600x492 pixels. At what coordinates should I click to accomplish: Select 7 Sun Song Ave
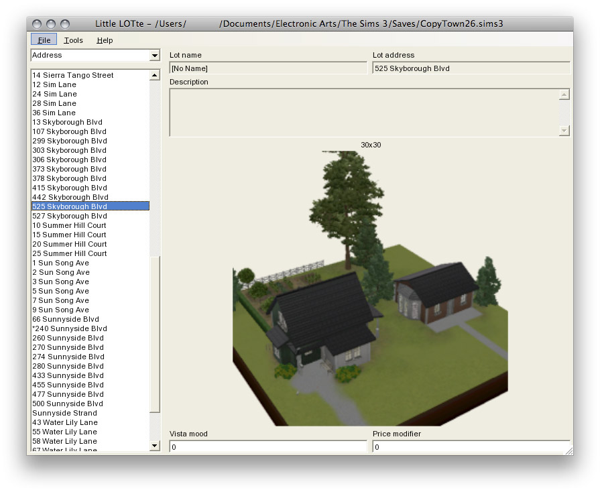coord(91,300)
